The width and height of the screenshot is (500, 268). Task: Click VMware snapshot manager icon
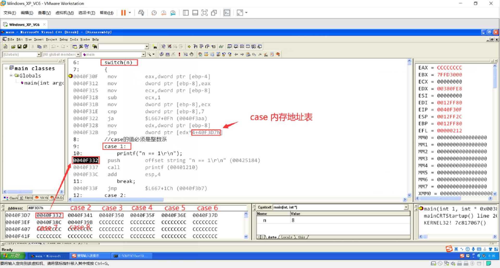point(173,13)
